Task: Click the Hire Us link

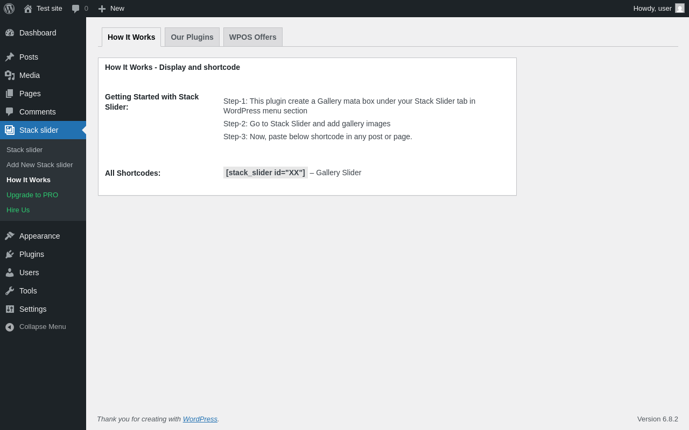Action: pyautogui.click(x=18, y=210)
